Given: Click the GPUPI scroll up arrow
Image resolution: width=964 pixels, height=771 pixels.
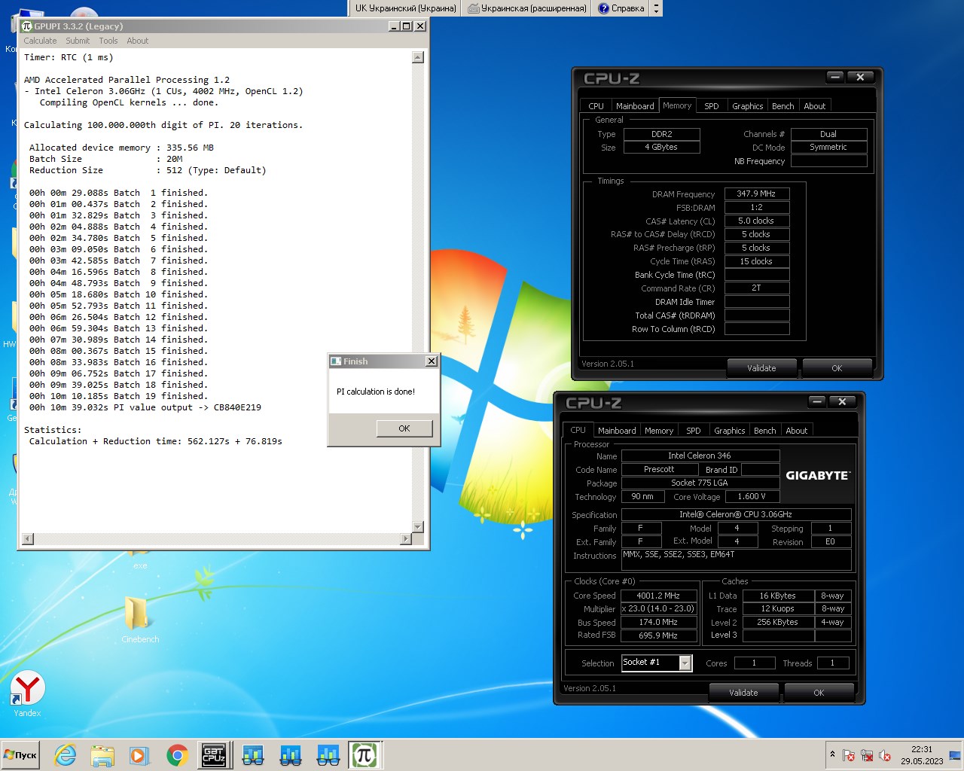Looking at the screenshot, I should (418, 58).
